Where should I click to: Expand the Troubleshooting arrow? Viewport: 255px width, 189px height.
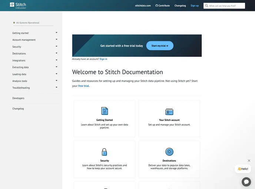(56, 87)
